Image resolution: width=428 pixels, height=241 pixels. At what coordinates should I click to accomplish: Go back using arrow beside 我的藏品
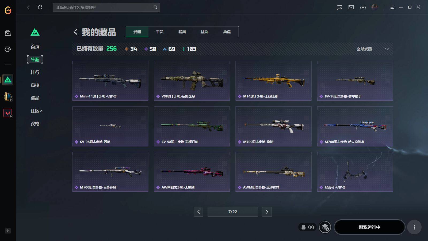(x=76, y=32)
